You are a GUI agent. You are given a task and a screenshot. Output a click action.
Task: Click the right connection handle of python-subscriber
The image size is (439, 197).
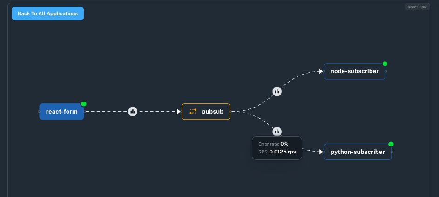point(392,152)
